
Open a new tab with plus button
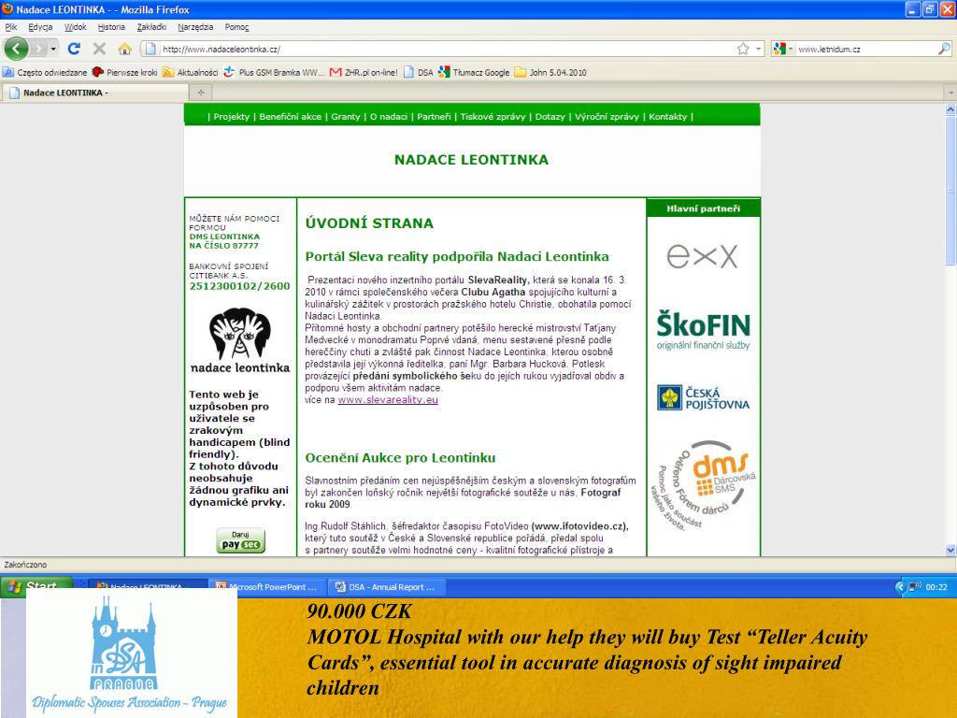[201, 93]
